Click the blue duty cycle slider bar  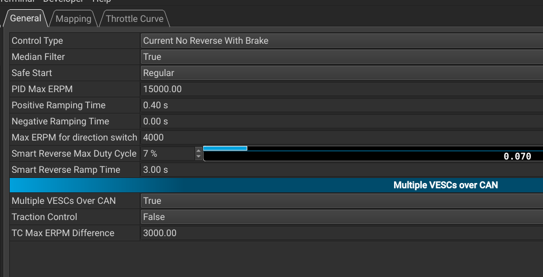coord(225,149)
